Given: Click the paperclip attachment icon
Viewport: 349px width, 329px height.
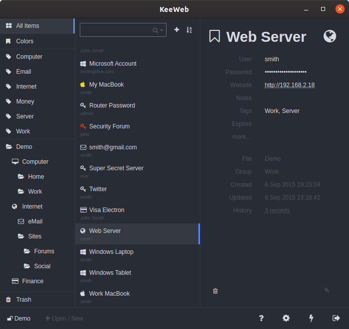Looking at the screenshot, I should click(327, 290).
